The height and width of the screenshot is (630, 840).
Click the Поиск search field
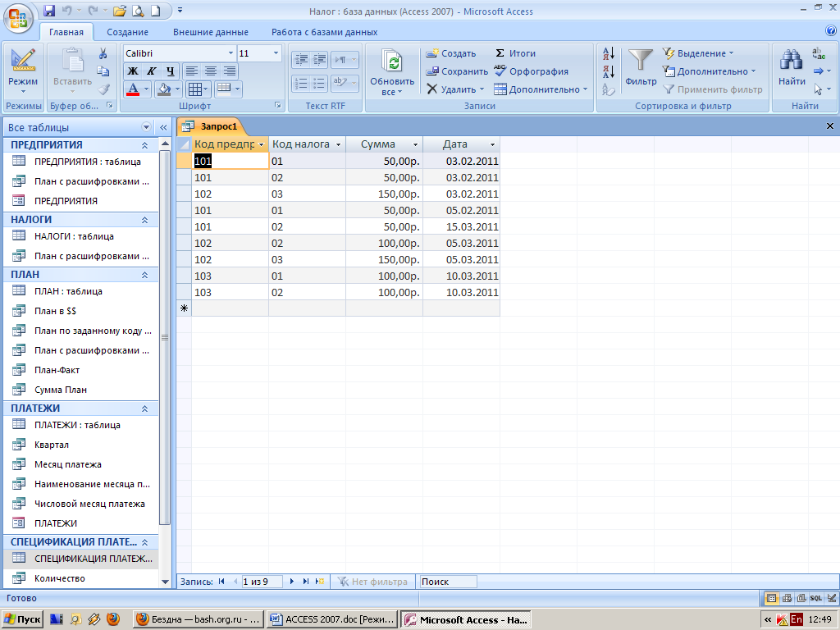coord(448,582)
